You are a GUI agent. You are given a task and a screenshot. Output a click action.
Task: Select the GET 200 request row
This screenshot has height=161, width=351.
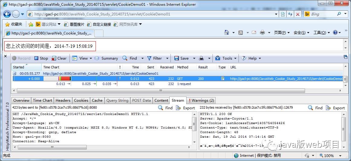point(177,79)
